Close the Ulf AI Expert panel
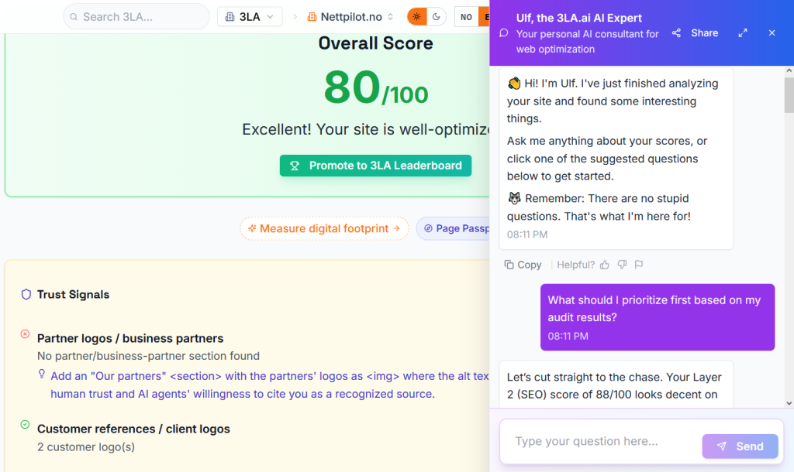 772,32
